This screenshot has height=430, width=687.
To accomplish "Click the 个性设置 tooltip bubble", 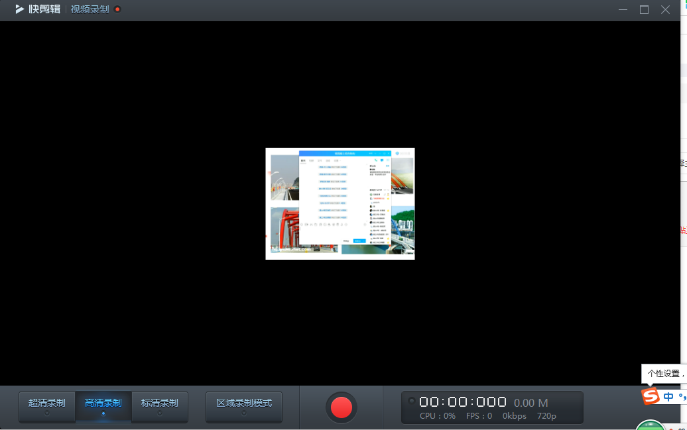I will tap(664, 374).
